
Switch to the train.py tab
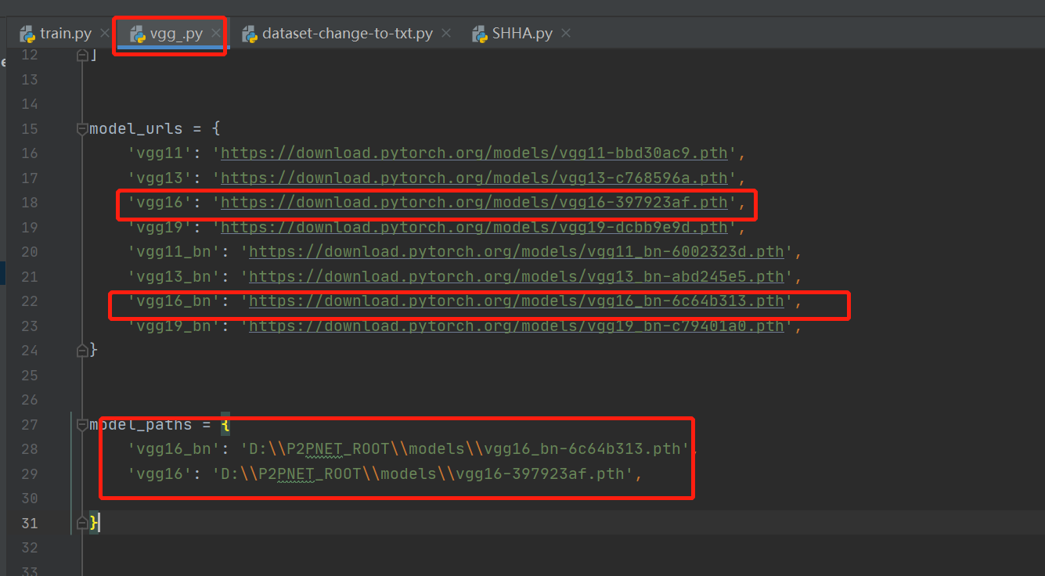coord(66,34)
